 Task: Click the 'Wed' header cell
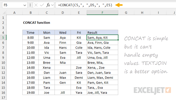63,32
